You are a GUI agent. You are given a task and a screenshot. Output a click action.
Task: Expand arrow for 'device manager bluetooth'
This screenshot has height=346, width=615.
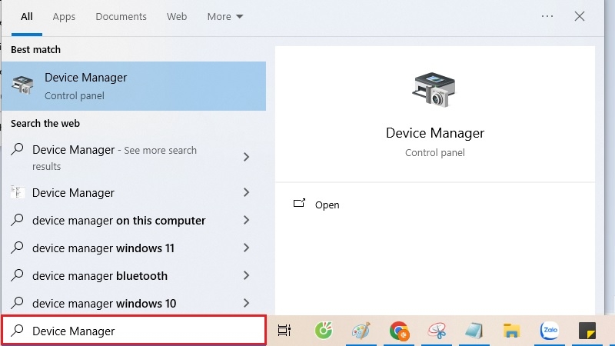pyautogui.click(x=246, y=275)
